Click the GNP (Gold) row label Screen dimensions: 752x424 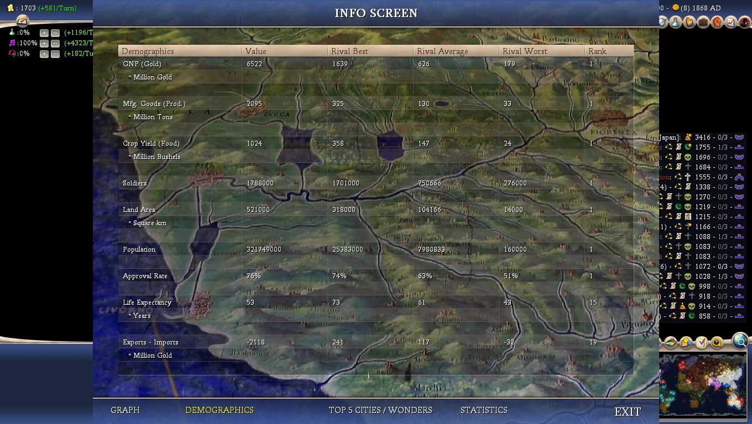[x=142, y=64]
